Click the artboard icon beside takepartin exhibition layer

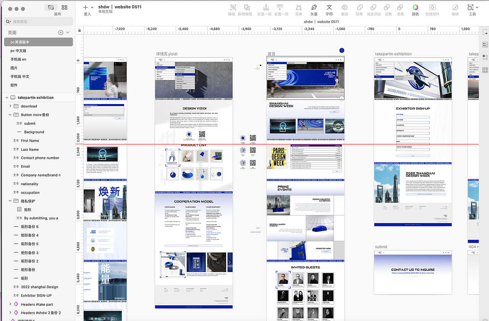[13, 98]
